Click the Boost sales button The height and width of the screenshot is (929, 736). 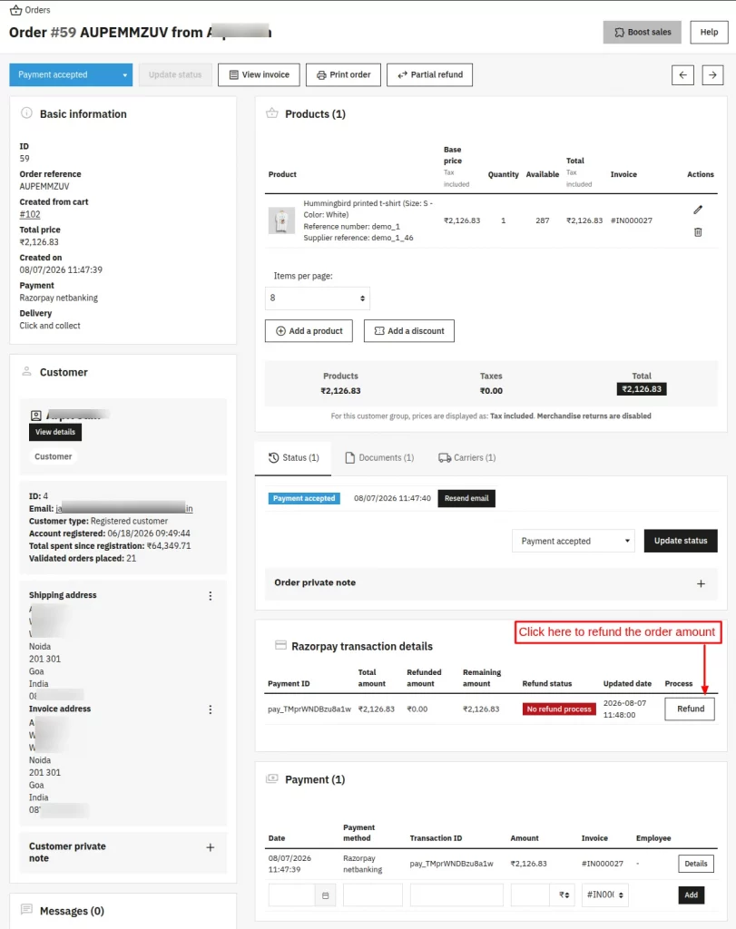[x=643, y=32]
